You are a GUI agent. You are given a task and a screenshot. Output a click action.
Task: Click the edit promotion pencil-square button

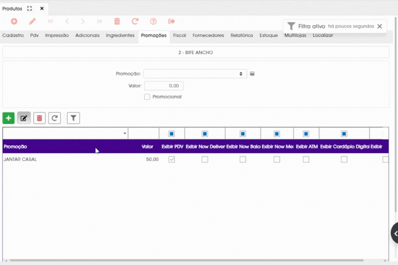(24, 118)
